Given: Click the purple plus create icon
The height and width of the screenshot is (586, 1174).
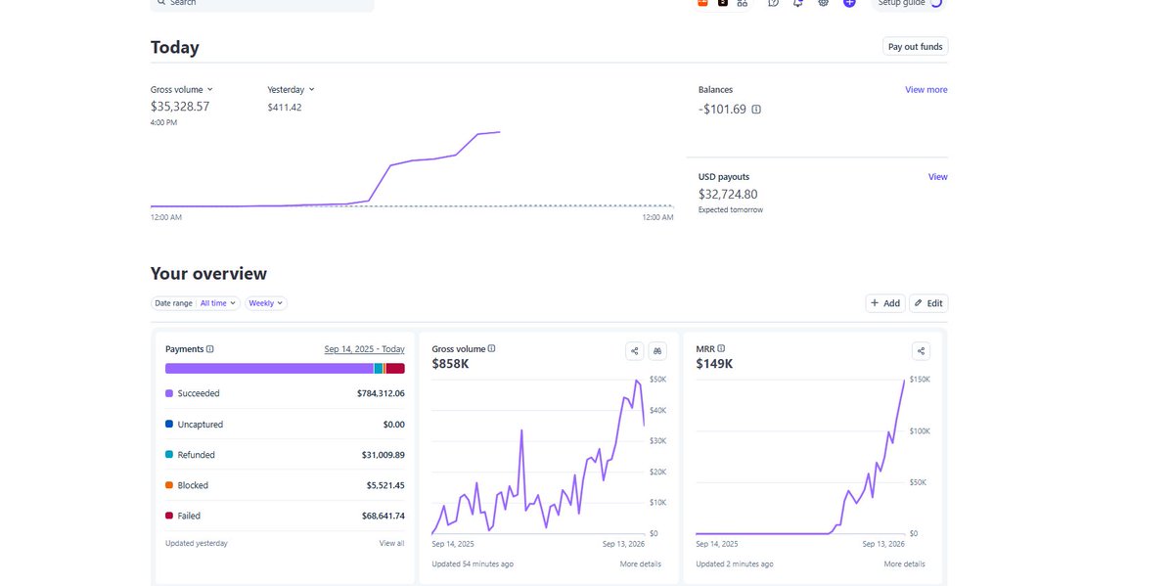Looking at the screenshot, I should (x=849, y=3).
